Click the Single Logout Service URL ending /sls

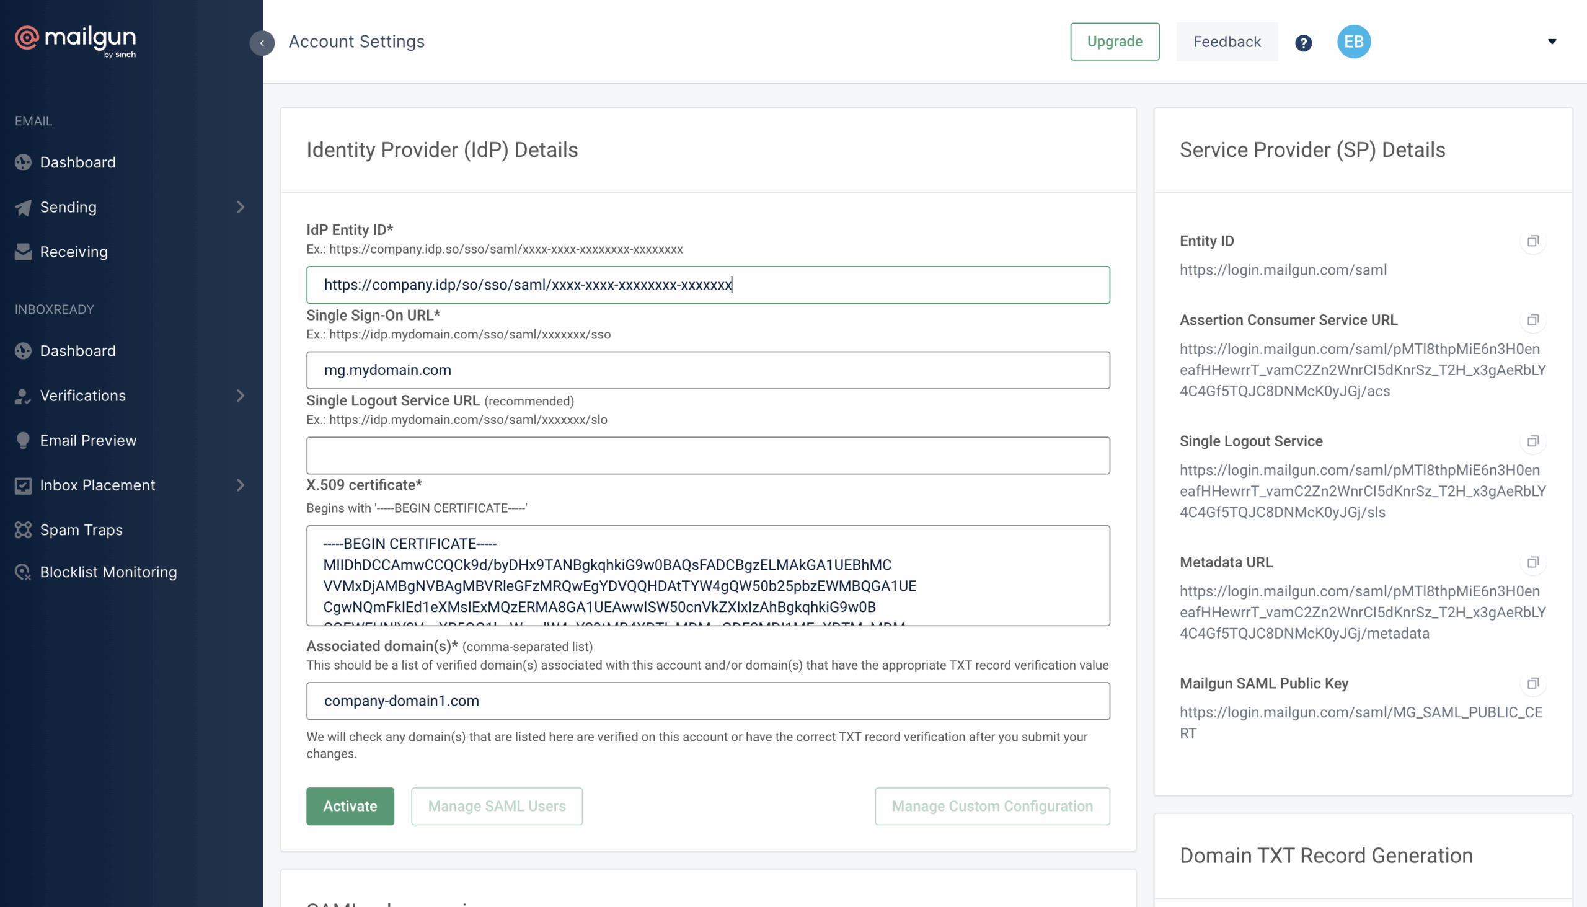[1363, 491]
